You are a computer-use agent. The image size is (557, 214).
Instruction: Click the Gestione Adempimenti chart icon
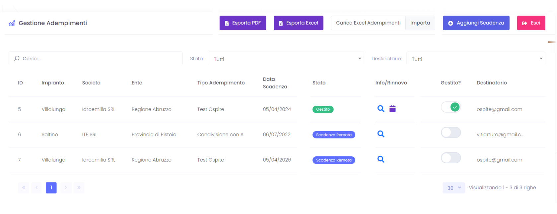[12, 23]
